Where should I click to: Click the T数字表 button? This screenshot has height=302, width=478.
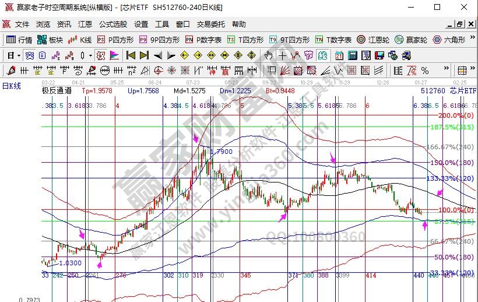(333, 40)
